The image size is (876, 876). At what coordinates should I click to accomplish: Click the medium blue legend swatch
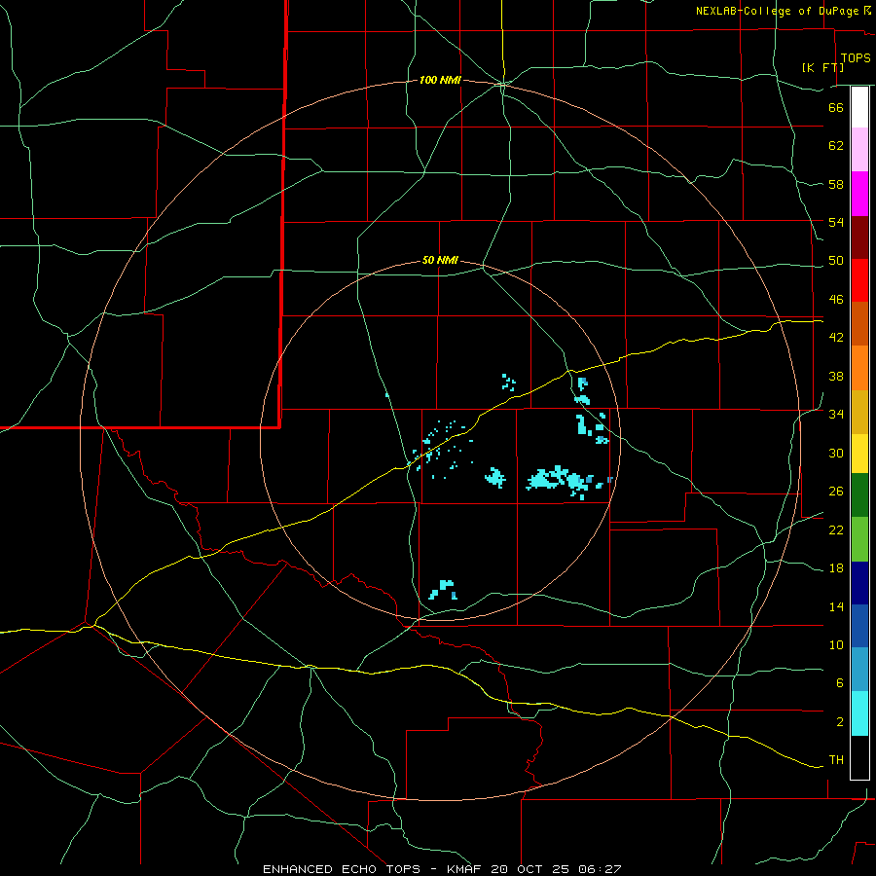859,626
